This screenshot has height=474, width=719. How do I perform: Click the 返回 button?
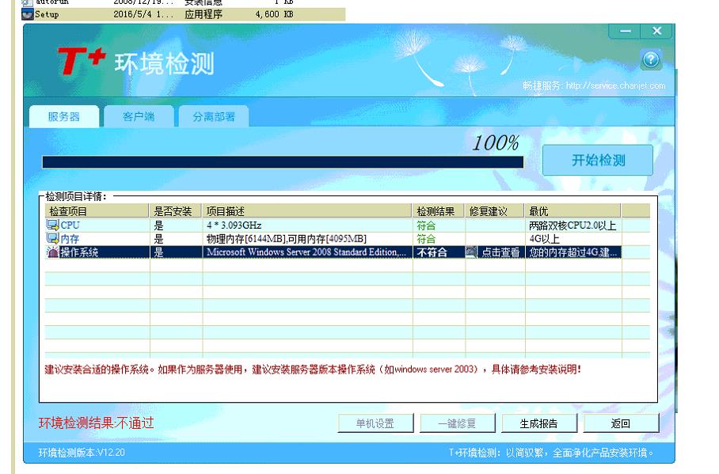[x=621, y=423]
